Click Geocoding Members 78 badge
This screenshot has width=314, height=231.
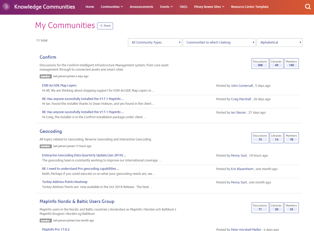pyautogui.click(x=291, y=138)
